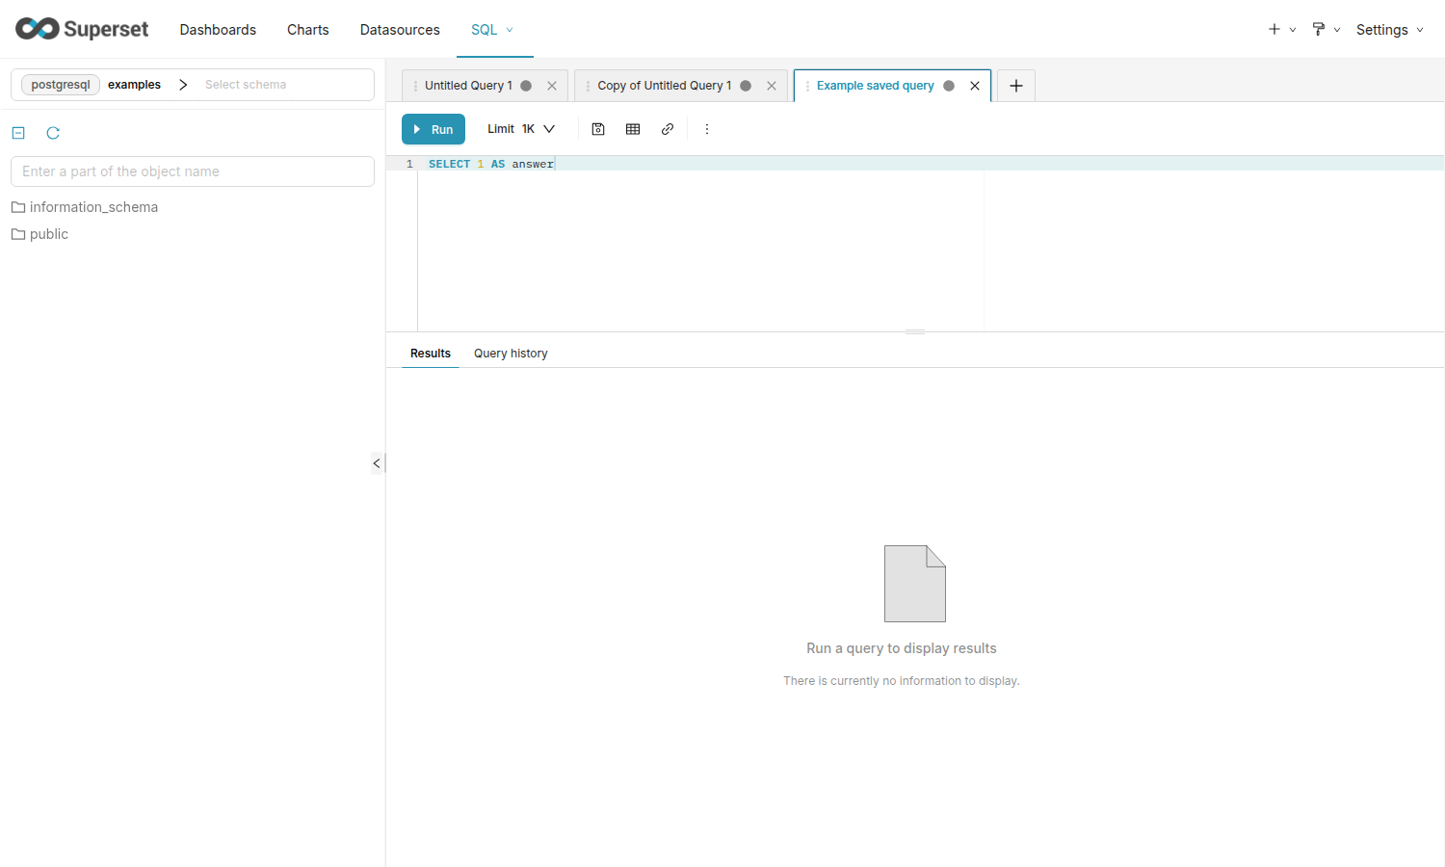Focus the object name search field
This screenshot has width=1445, height=867.
[193, 171]
